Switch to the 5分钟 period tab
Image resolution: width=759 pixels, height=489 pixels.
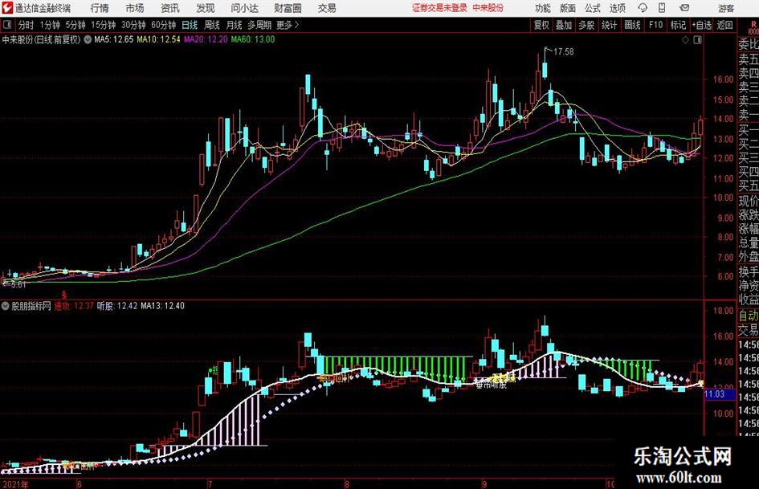coord(75,25)
